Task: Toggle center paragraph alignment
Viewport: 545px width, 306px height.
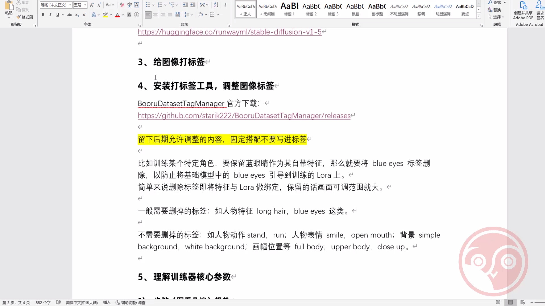Action: point(155,15)
